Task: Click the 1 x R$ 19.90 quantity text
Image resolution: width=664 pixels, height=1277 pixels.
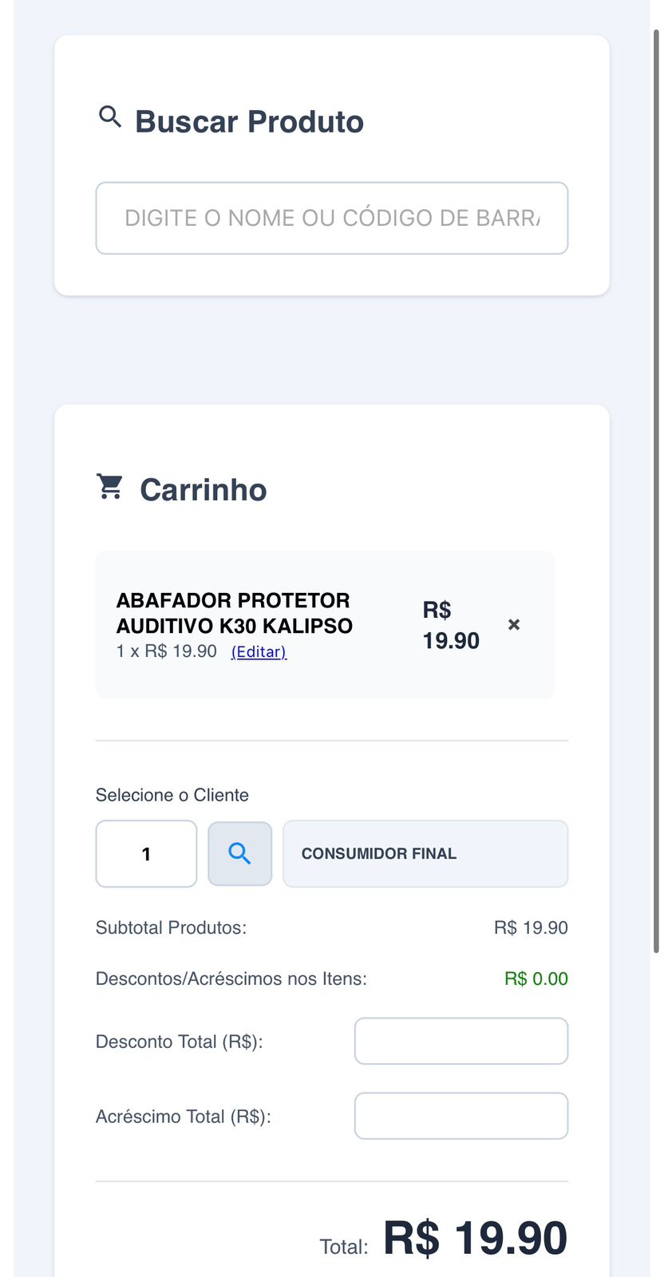Action: pyautogui.click(x=166, y=651)
